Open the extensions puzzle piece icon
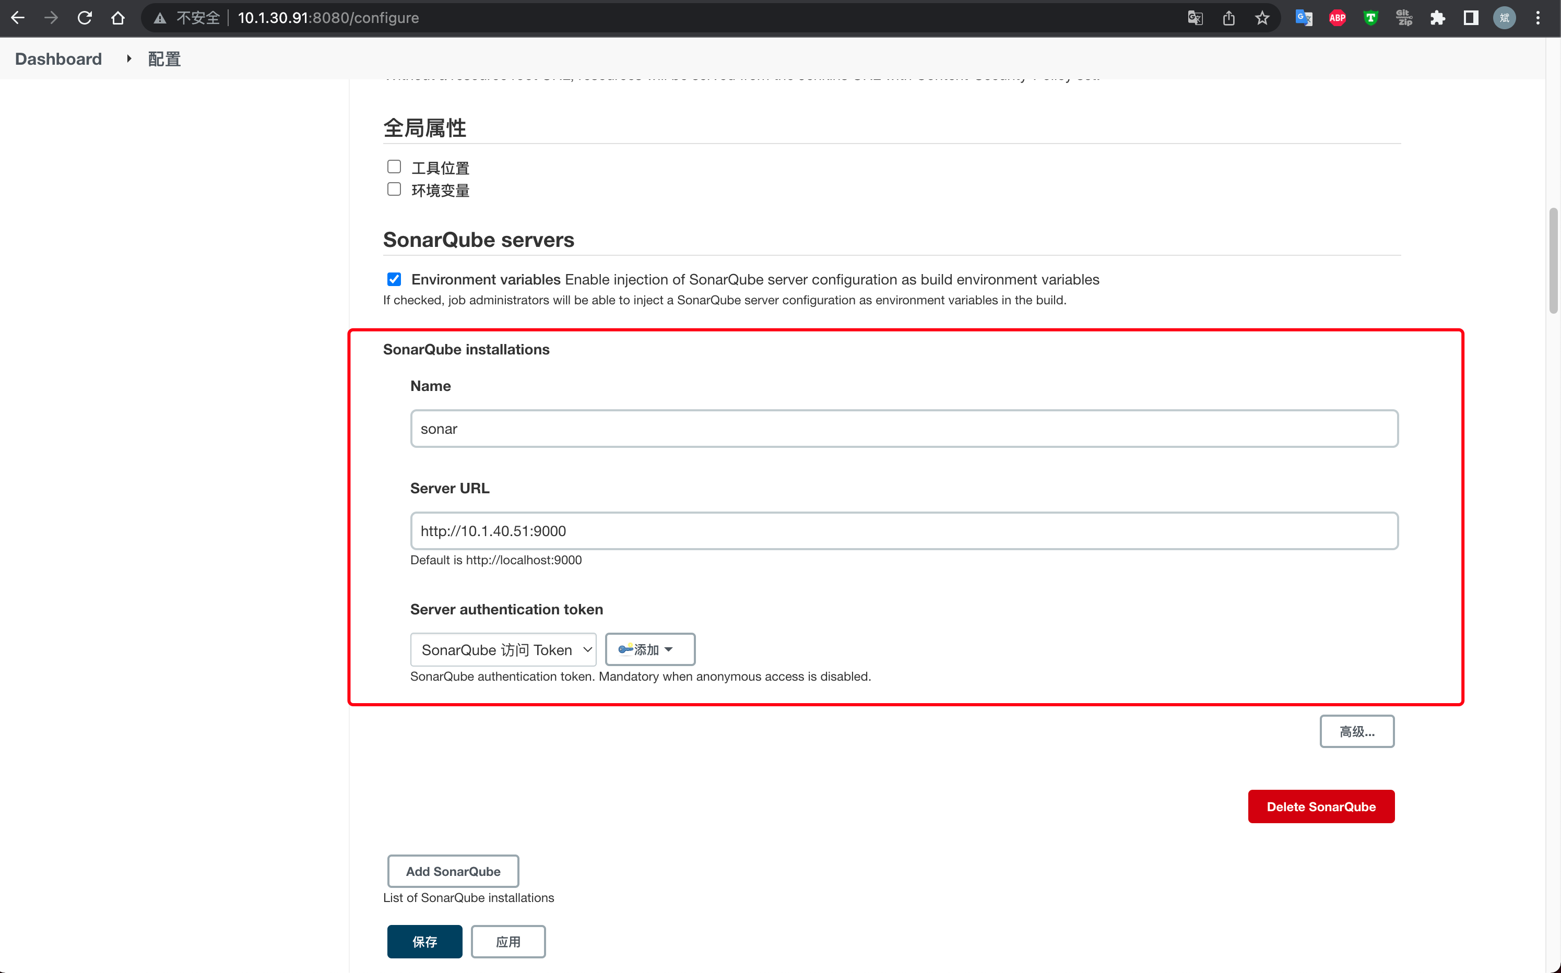This screenshot has width=1561, height=973. click(x=1437, y=18)
